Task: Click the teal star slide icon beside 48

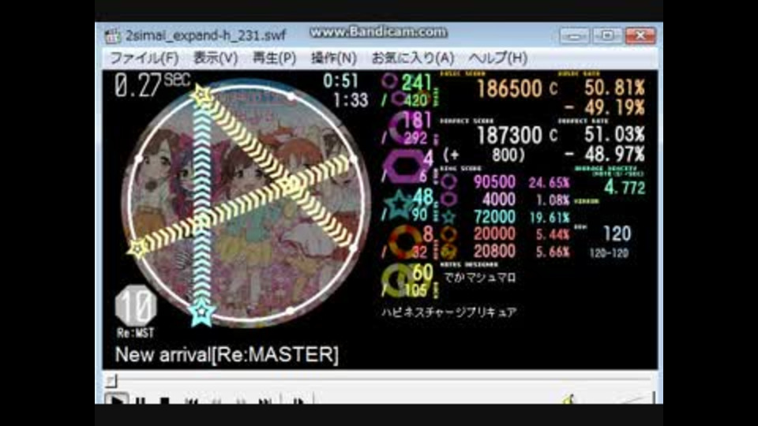Action: pyautogui.click(x=400, y=204)
